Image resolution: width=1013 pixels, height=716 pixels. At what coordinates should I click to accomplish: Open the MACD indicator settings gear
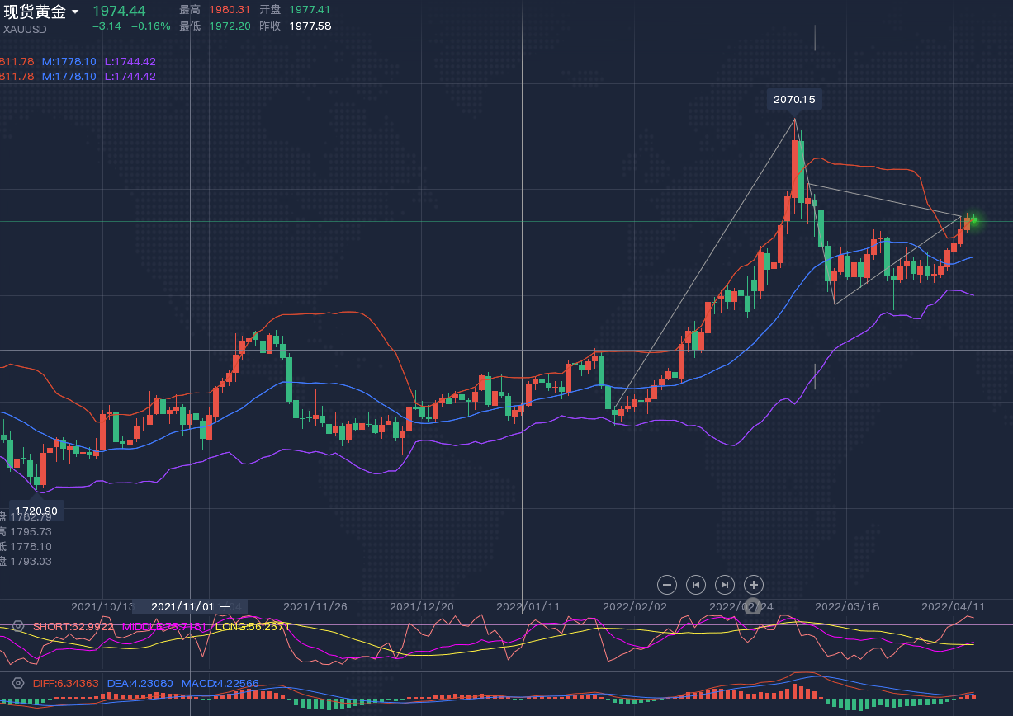click(x=18, y=683)
